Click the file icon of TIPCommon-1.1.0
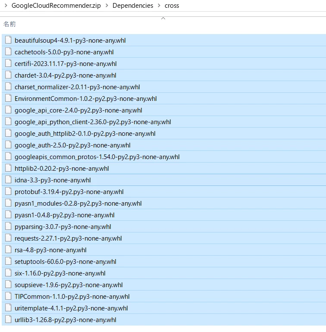The image size is (326, 332). point(8,296)
